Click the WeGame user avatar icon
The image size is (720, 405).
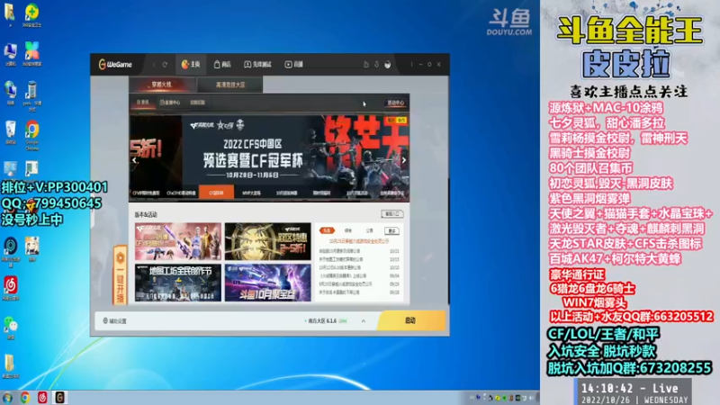click(388, 65)
